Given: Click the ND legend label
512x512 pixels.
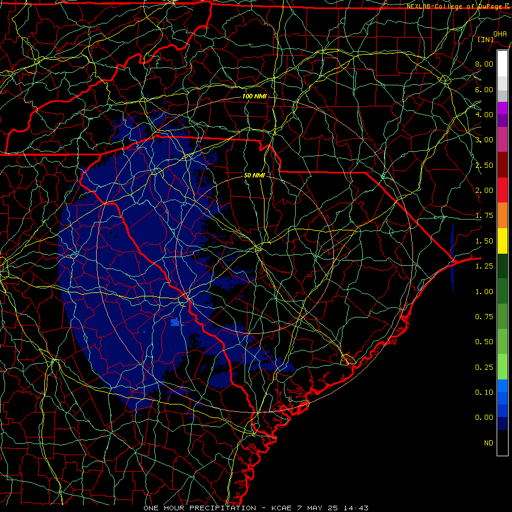Looking at the screenshot, I should tap(489, 443).
